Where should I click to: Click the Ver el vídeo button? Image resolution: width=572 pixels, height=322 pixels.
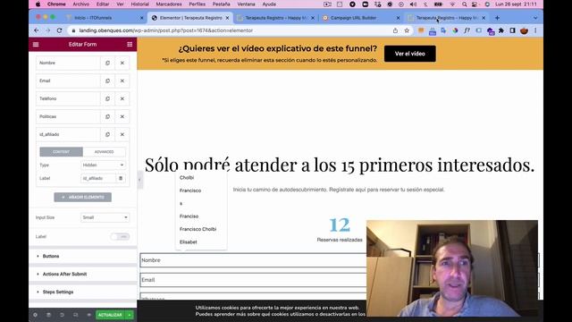[409, 54]
